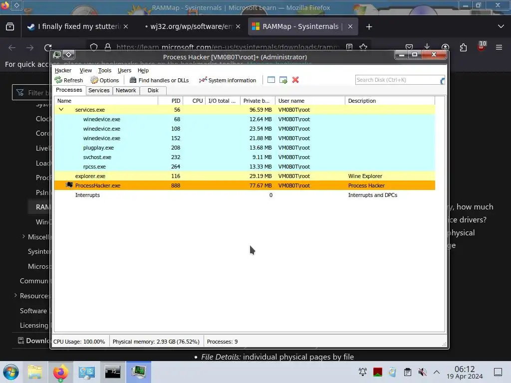The width and height of the screenshot is (511, 383).
Task: Expand Miscellaneous section in docs sidebar
Action: [x=23, y=236]
